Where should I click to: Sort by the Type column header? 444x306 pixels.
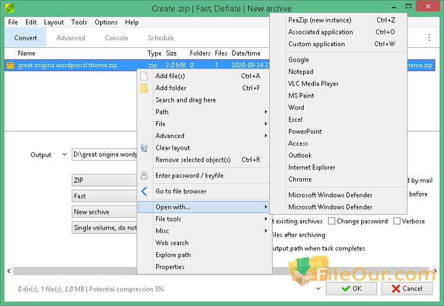coord(155,53)
